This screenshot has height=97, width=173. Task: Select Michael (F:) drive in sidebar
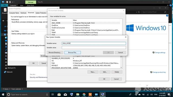click(10, 68)
